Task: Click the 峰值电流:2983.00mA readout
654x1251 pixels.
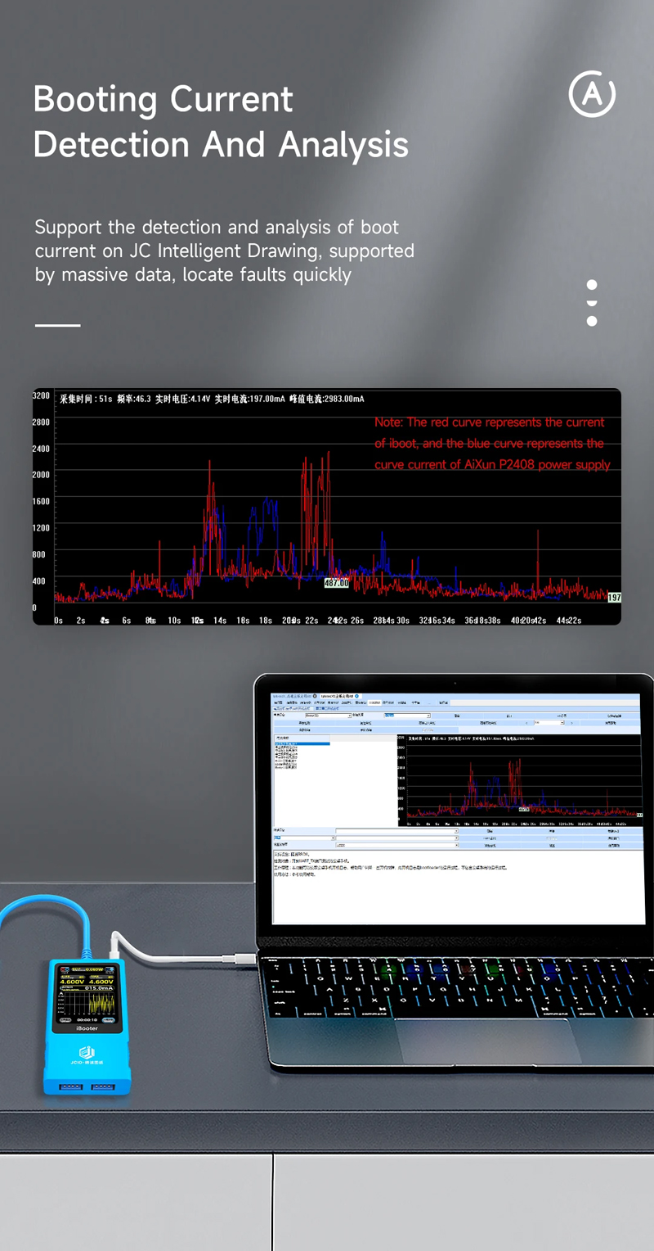Action: click(x=327, y=399)
